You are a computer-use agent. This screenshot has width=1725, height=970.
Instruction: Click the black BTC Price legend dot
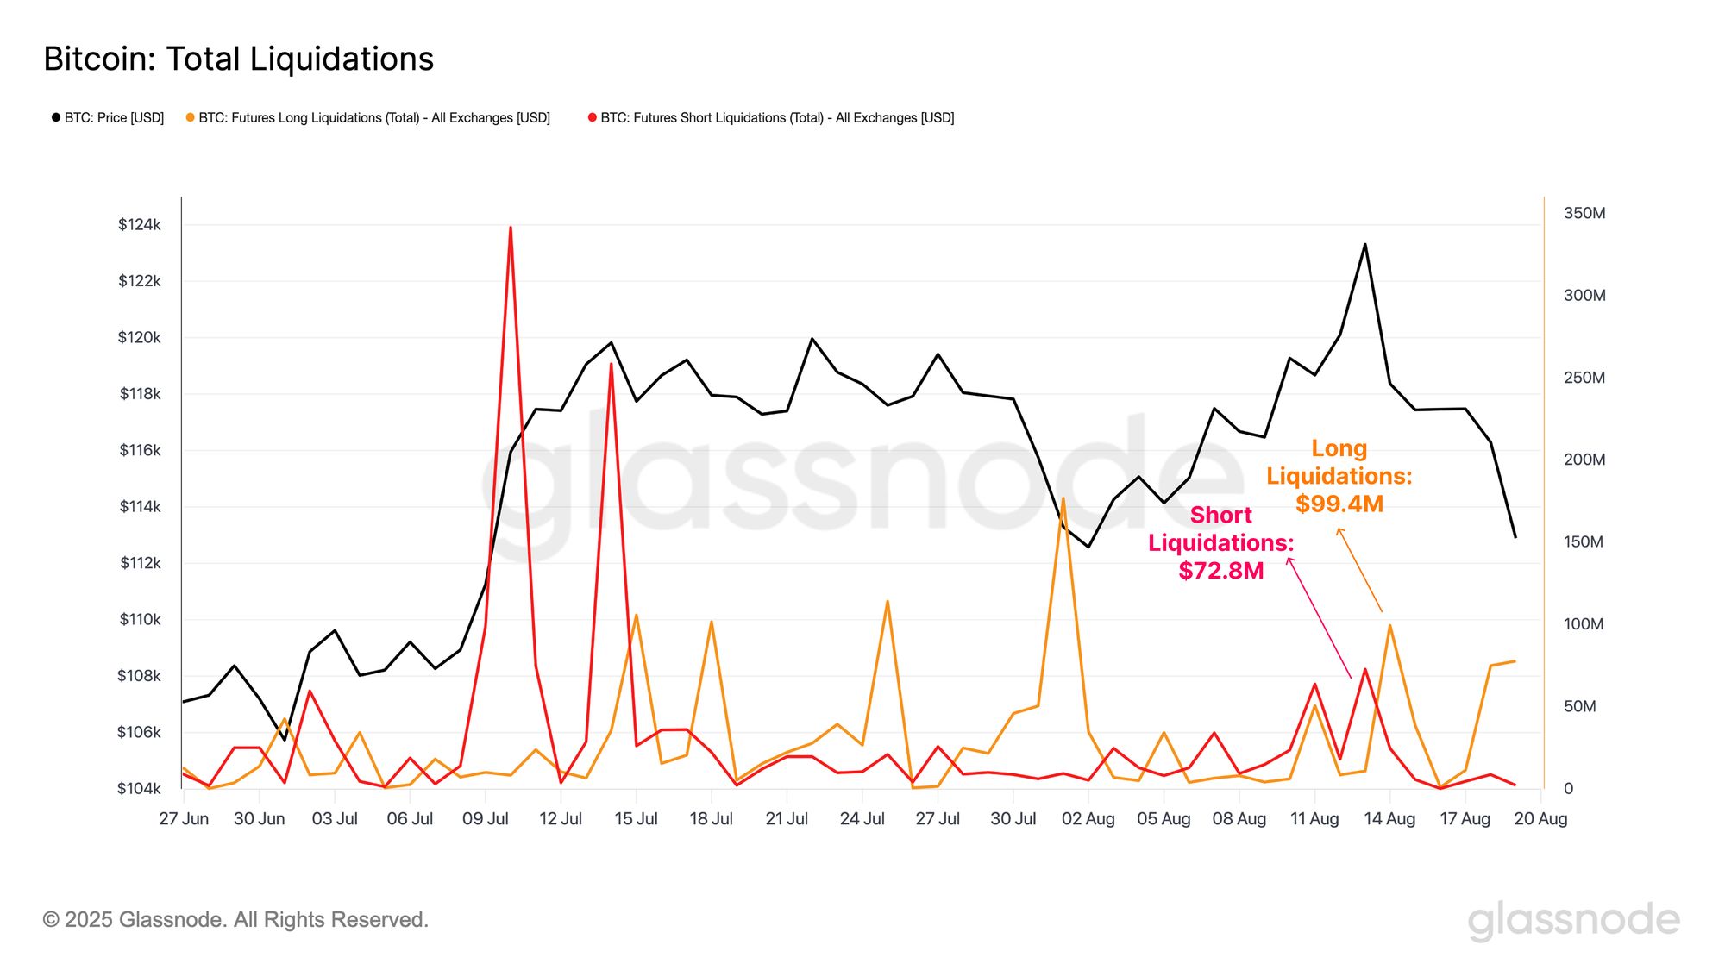[x=56, y=117]
